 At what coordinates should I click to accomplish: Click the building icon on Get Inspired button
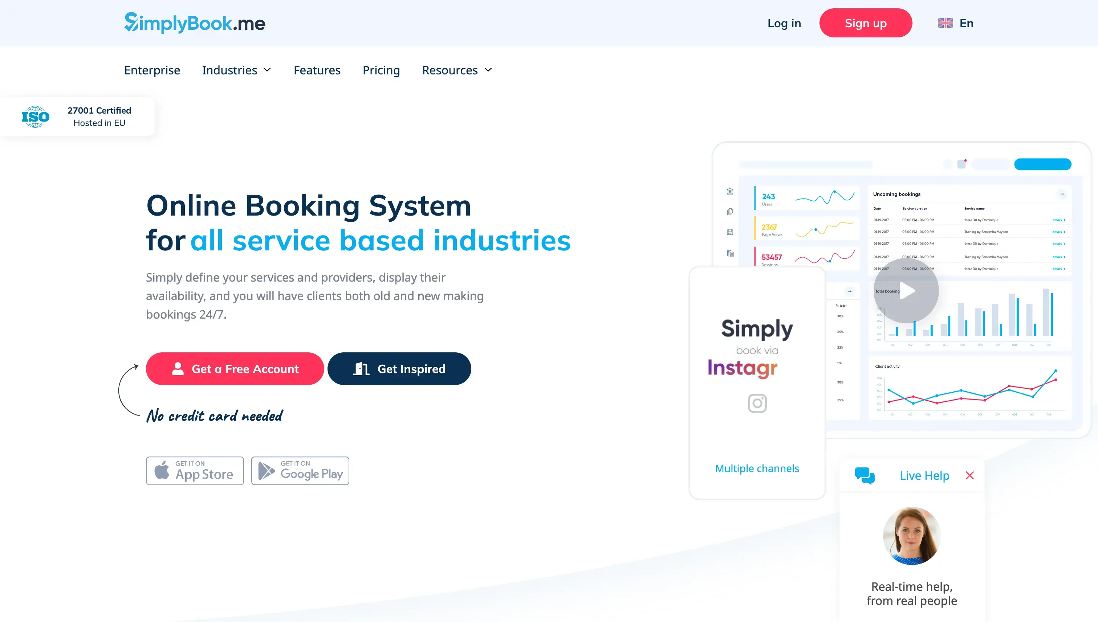click(361, 369)
